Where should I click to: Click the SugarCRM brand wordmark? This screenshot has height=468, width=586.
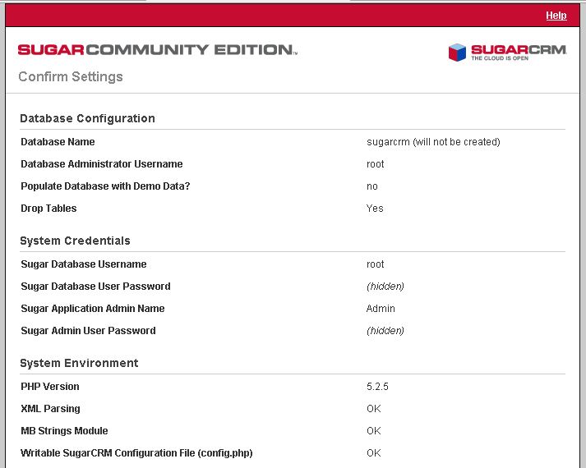click(519, 49)
